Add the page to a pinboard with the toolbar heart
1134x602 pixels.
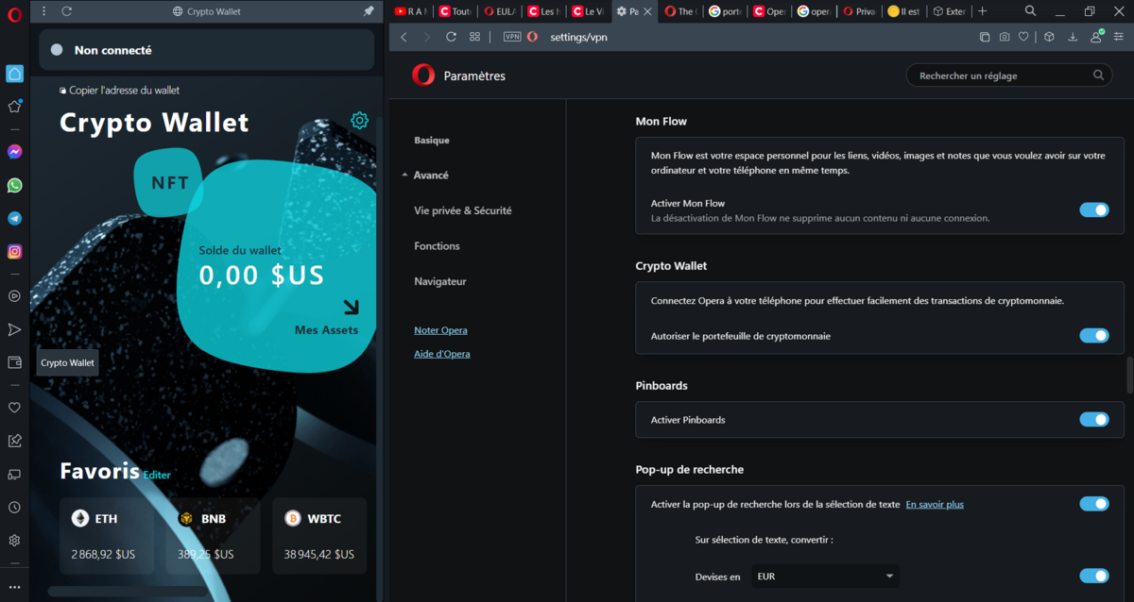pos(1022,37)
